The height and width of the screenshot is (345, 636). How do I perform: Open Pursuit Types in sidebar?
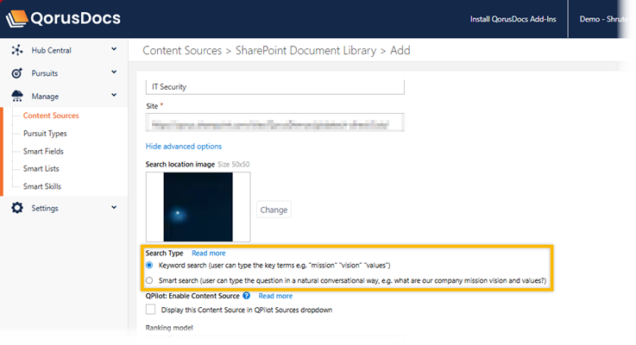click(x=45, y=134)
